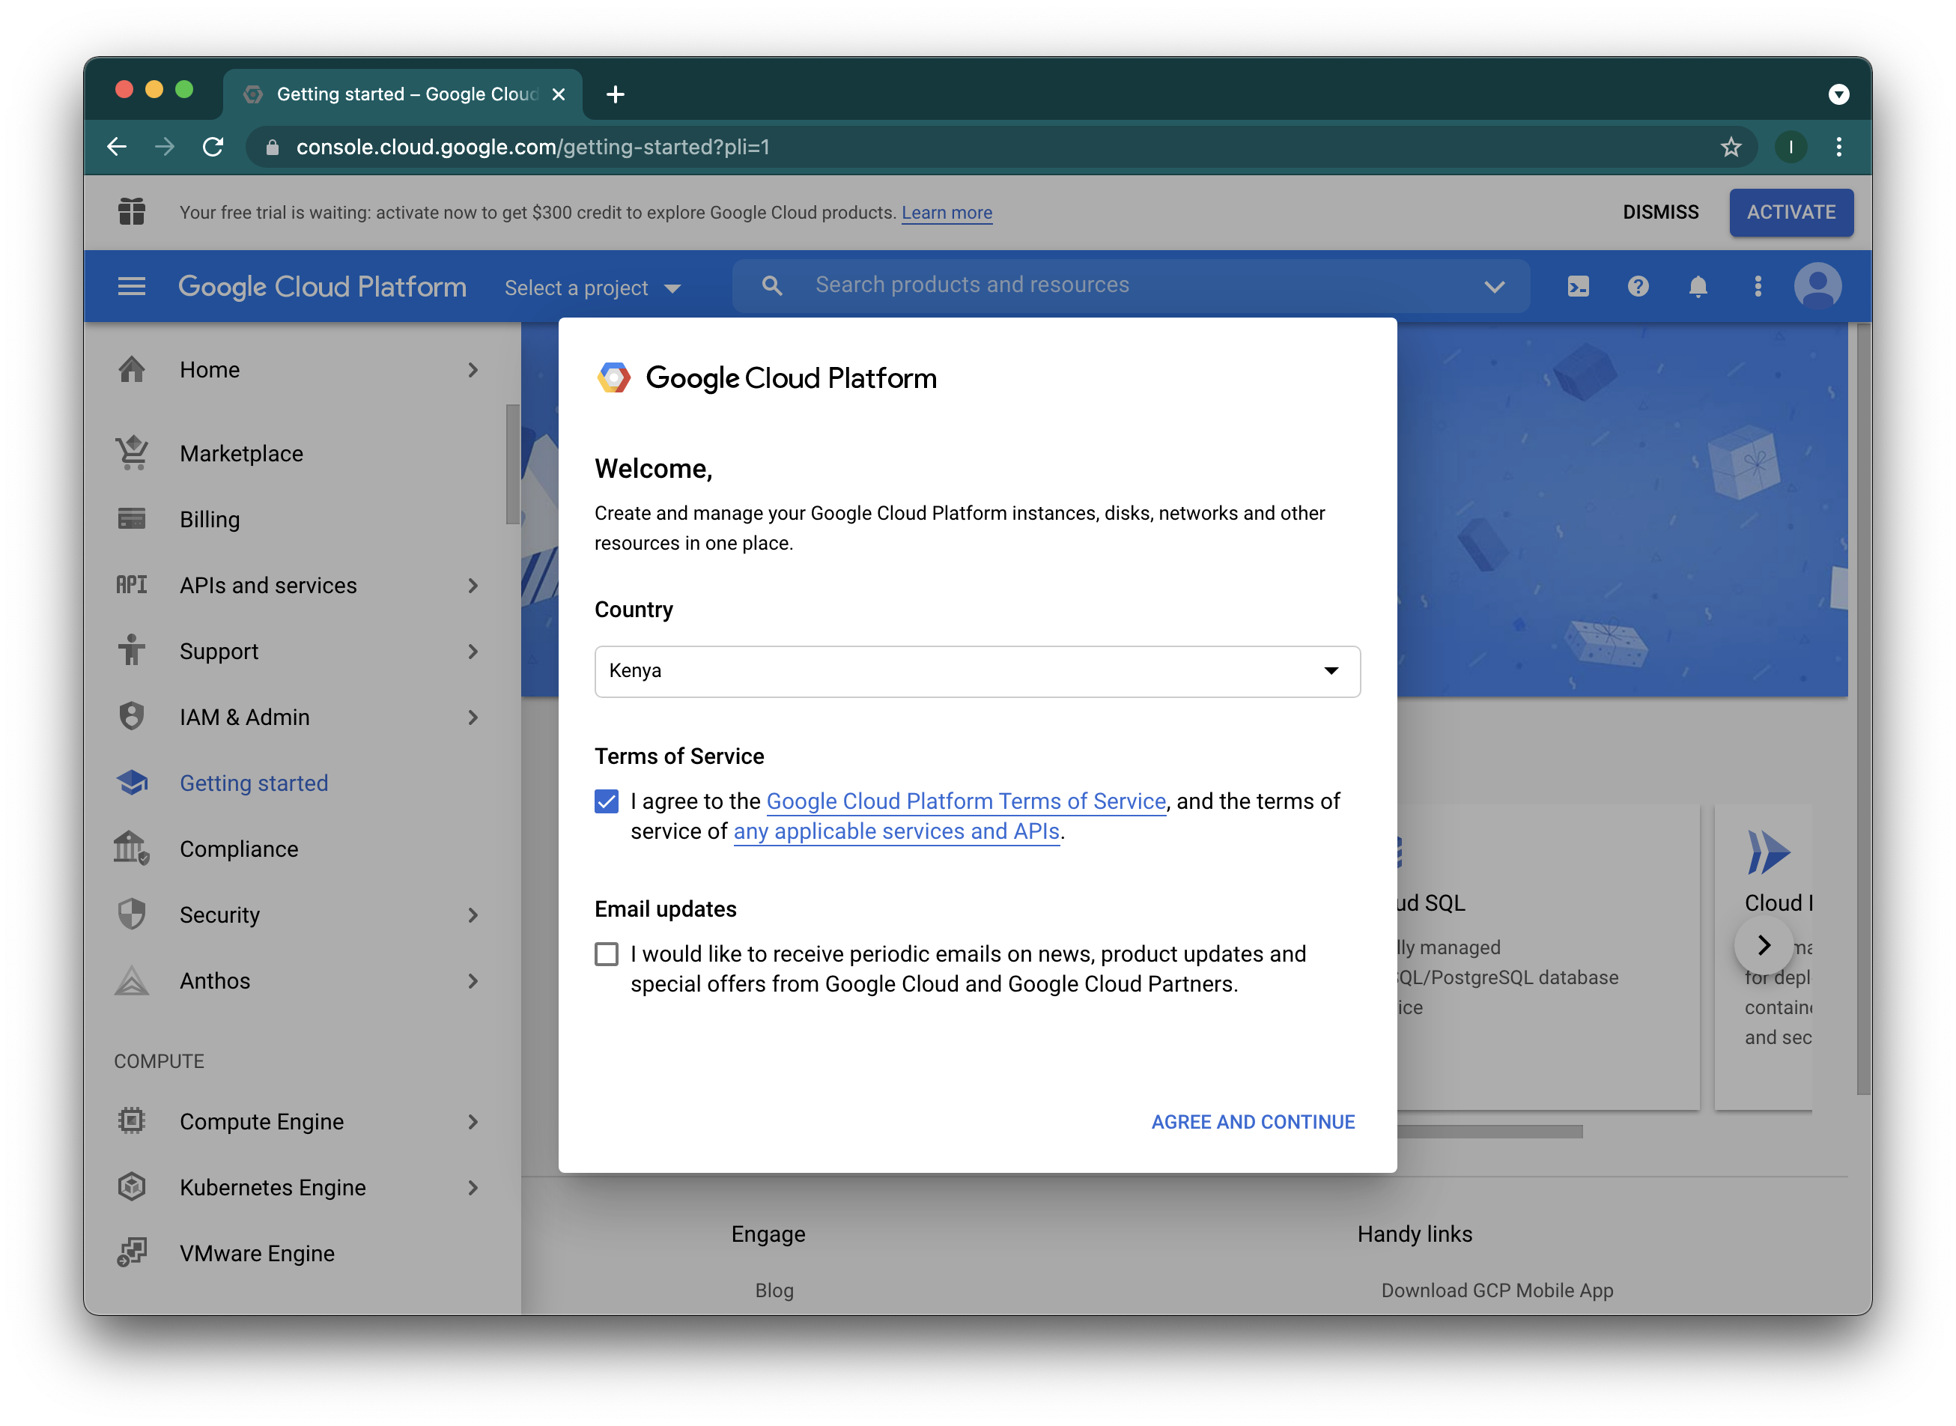1956x1426 pixels.
Task: Open the account avatar menu
Action: [1817, 287]
